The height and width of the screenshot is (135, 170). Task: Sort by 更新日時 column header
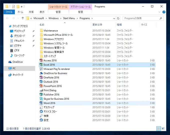coord(103,25)
